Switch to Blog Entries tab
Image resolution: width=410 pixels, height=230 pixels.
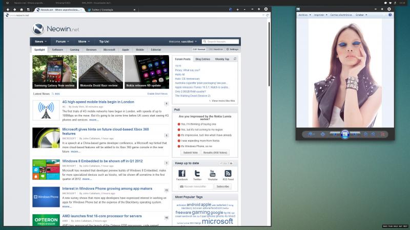(202, 59)
